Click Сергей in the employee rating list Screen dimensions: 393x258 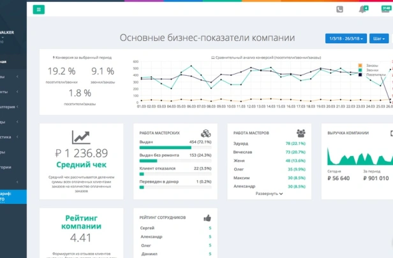pos(146,227)
